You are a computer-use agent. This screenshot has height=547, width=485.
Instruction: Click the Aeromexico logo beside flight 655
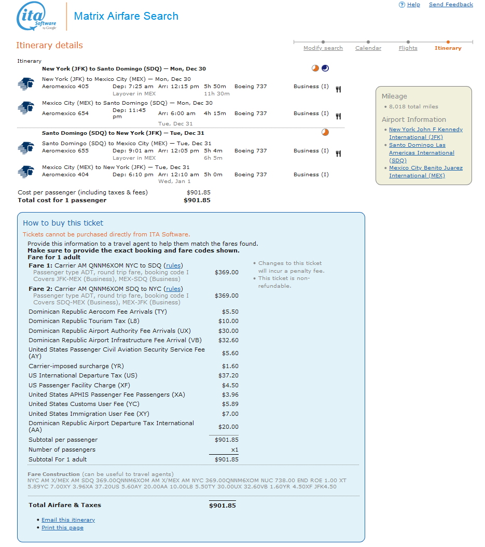pyautogui.click(x=26, y=148)
